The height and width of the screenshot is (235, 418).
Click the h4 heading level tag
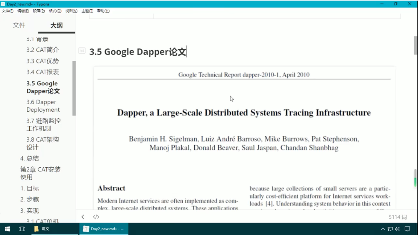point(82,51)
